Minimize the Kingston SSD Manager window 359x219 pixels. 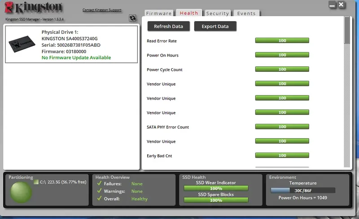pyautogui.click(x=332, y=5)
